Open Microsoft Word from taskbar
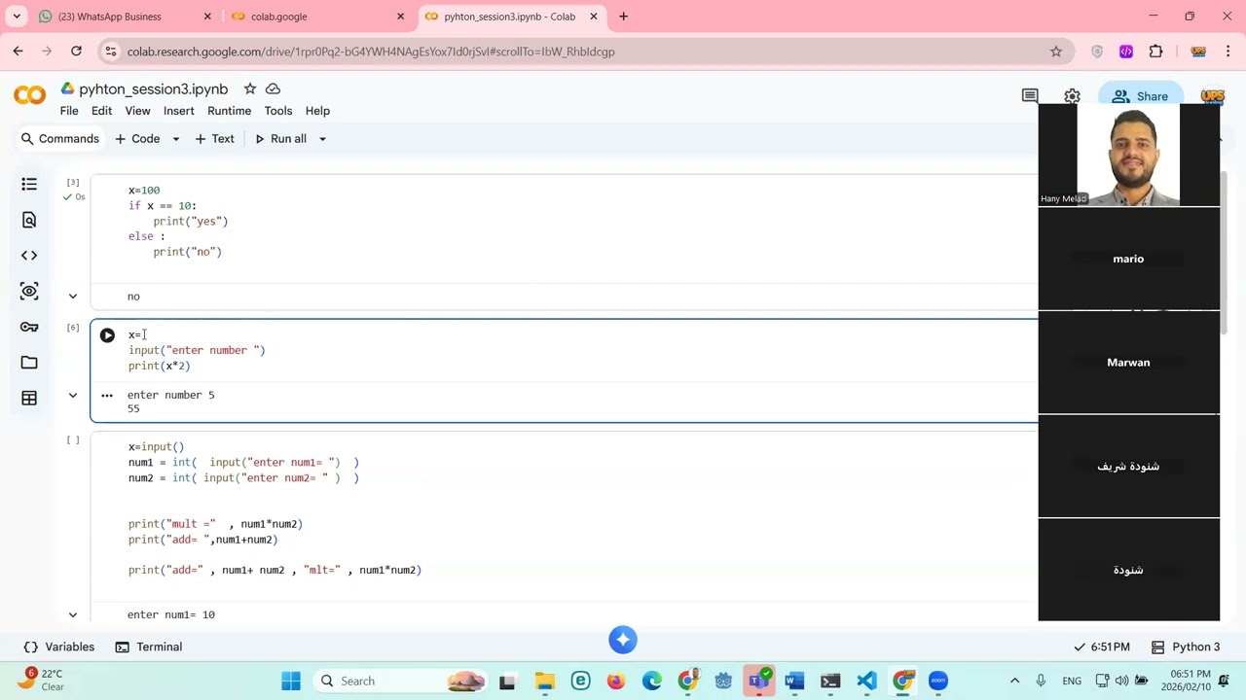Screen dimensions: 1246x700 [x=794, y=681]
